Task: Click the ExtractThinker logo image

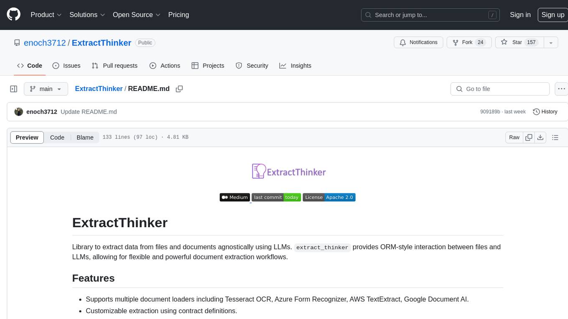Action: click(289, 171)
